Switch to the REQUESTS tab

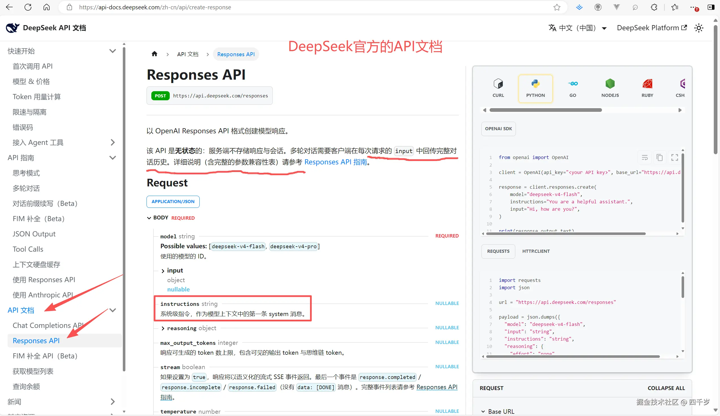[498, 251]
